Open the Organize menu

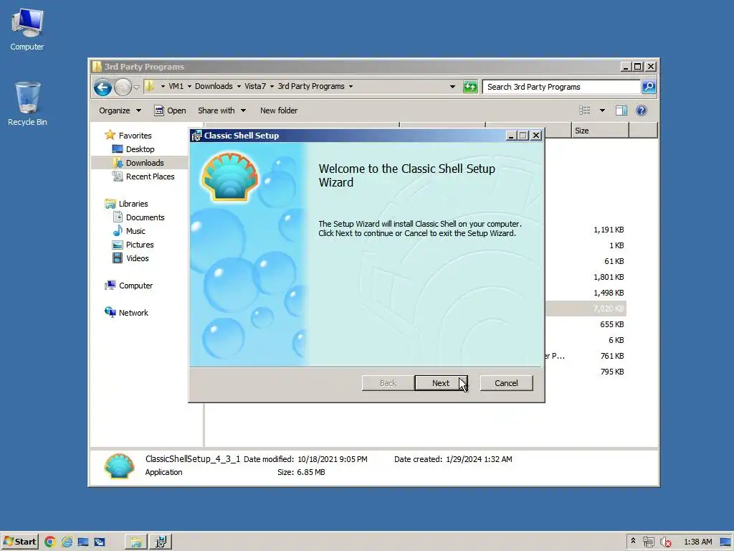120,110
